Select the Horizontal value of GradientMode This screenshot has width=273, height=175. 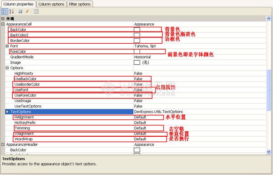point(142,57)
